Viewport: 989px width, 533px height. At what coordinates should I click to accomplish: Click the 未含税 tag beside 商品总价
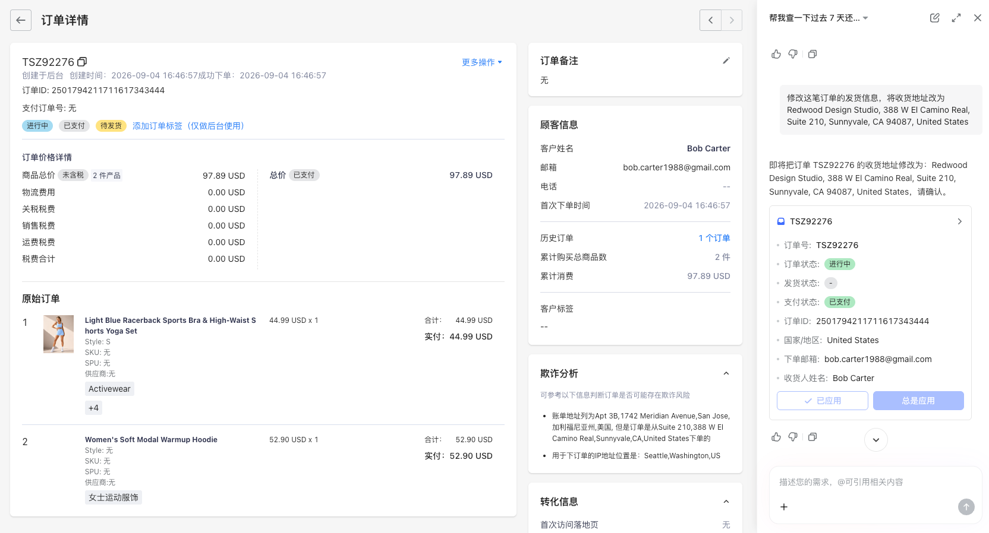coord(73,175)
